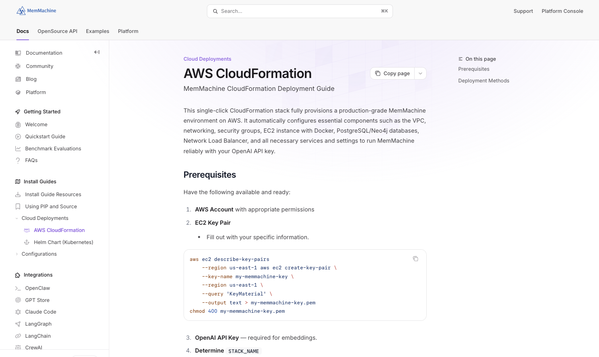Screen dimensions: 599x357
Task: Jump to Prerequisites in On this page
Action: [474, 69]
